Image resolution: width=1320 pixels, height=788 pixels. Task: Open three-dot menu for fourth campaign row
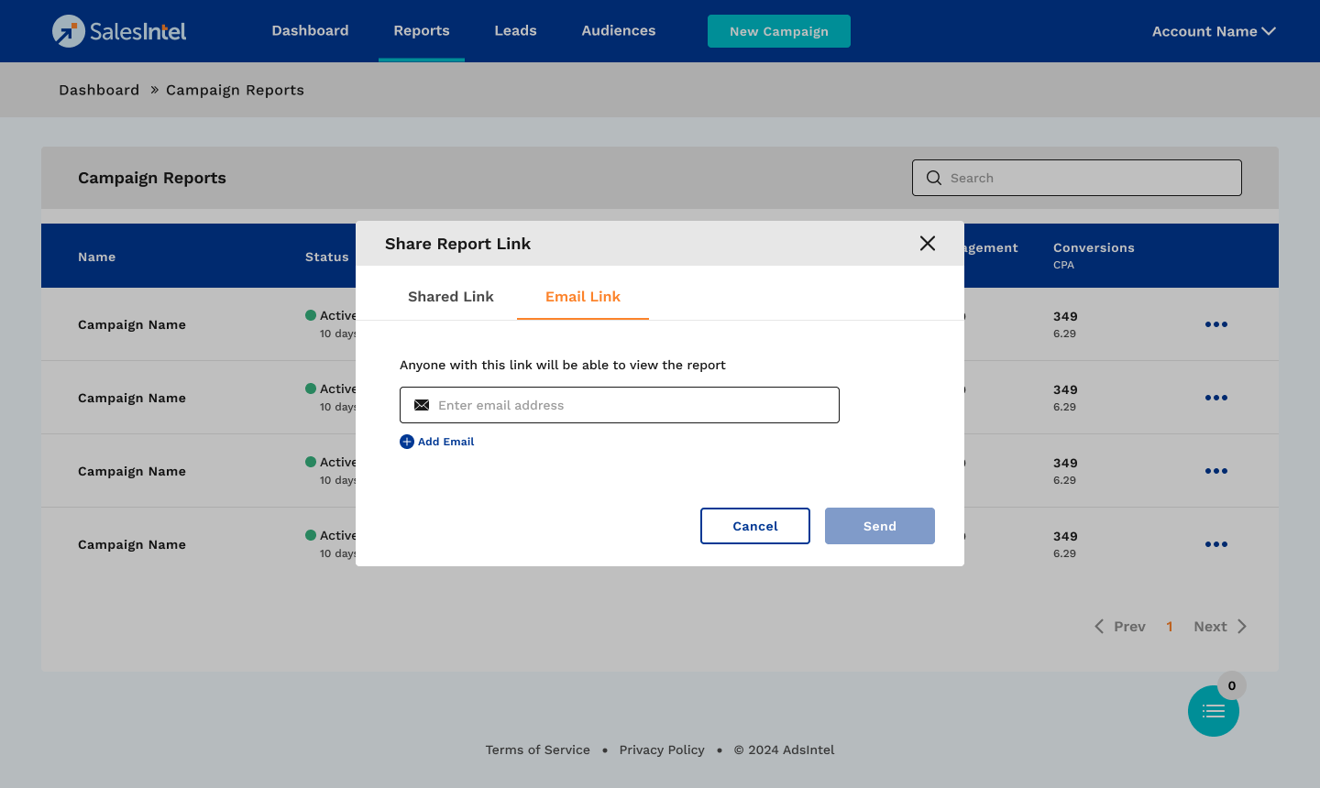coord(1215,544)
